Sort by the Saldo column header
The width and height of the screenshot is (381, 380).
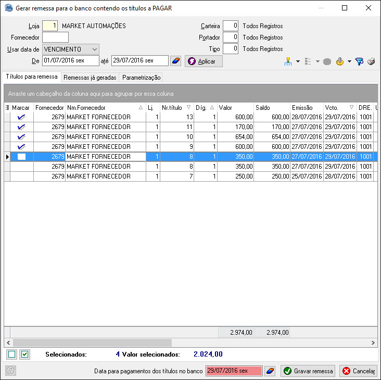[x=272, y=108]
